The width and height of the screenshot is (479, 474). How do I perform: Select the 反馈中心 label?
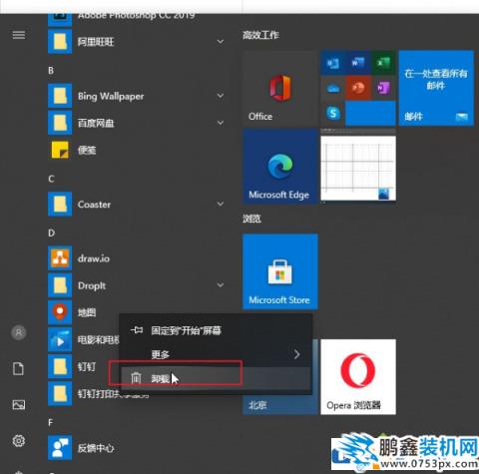click(x=96, y=448)
